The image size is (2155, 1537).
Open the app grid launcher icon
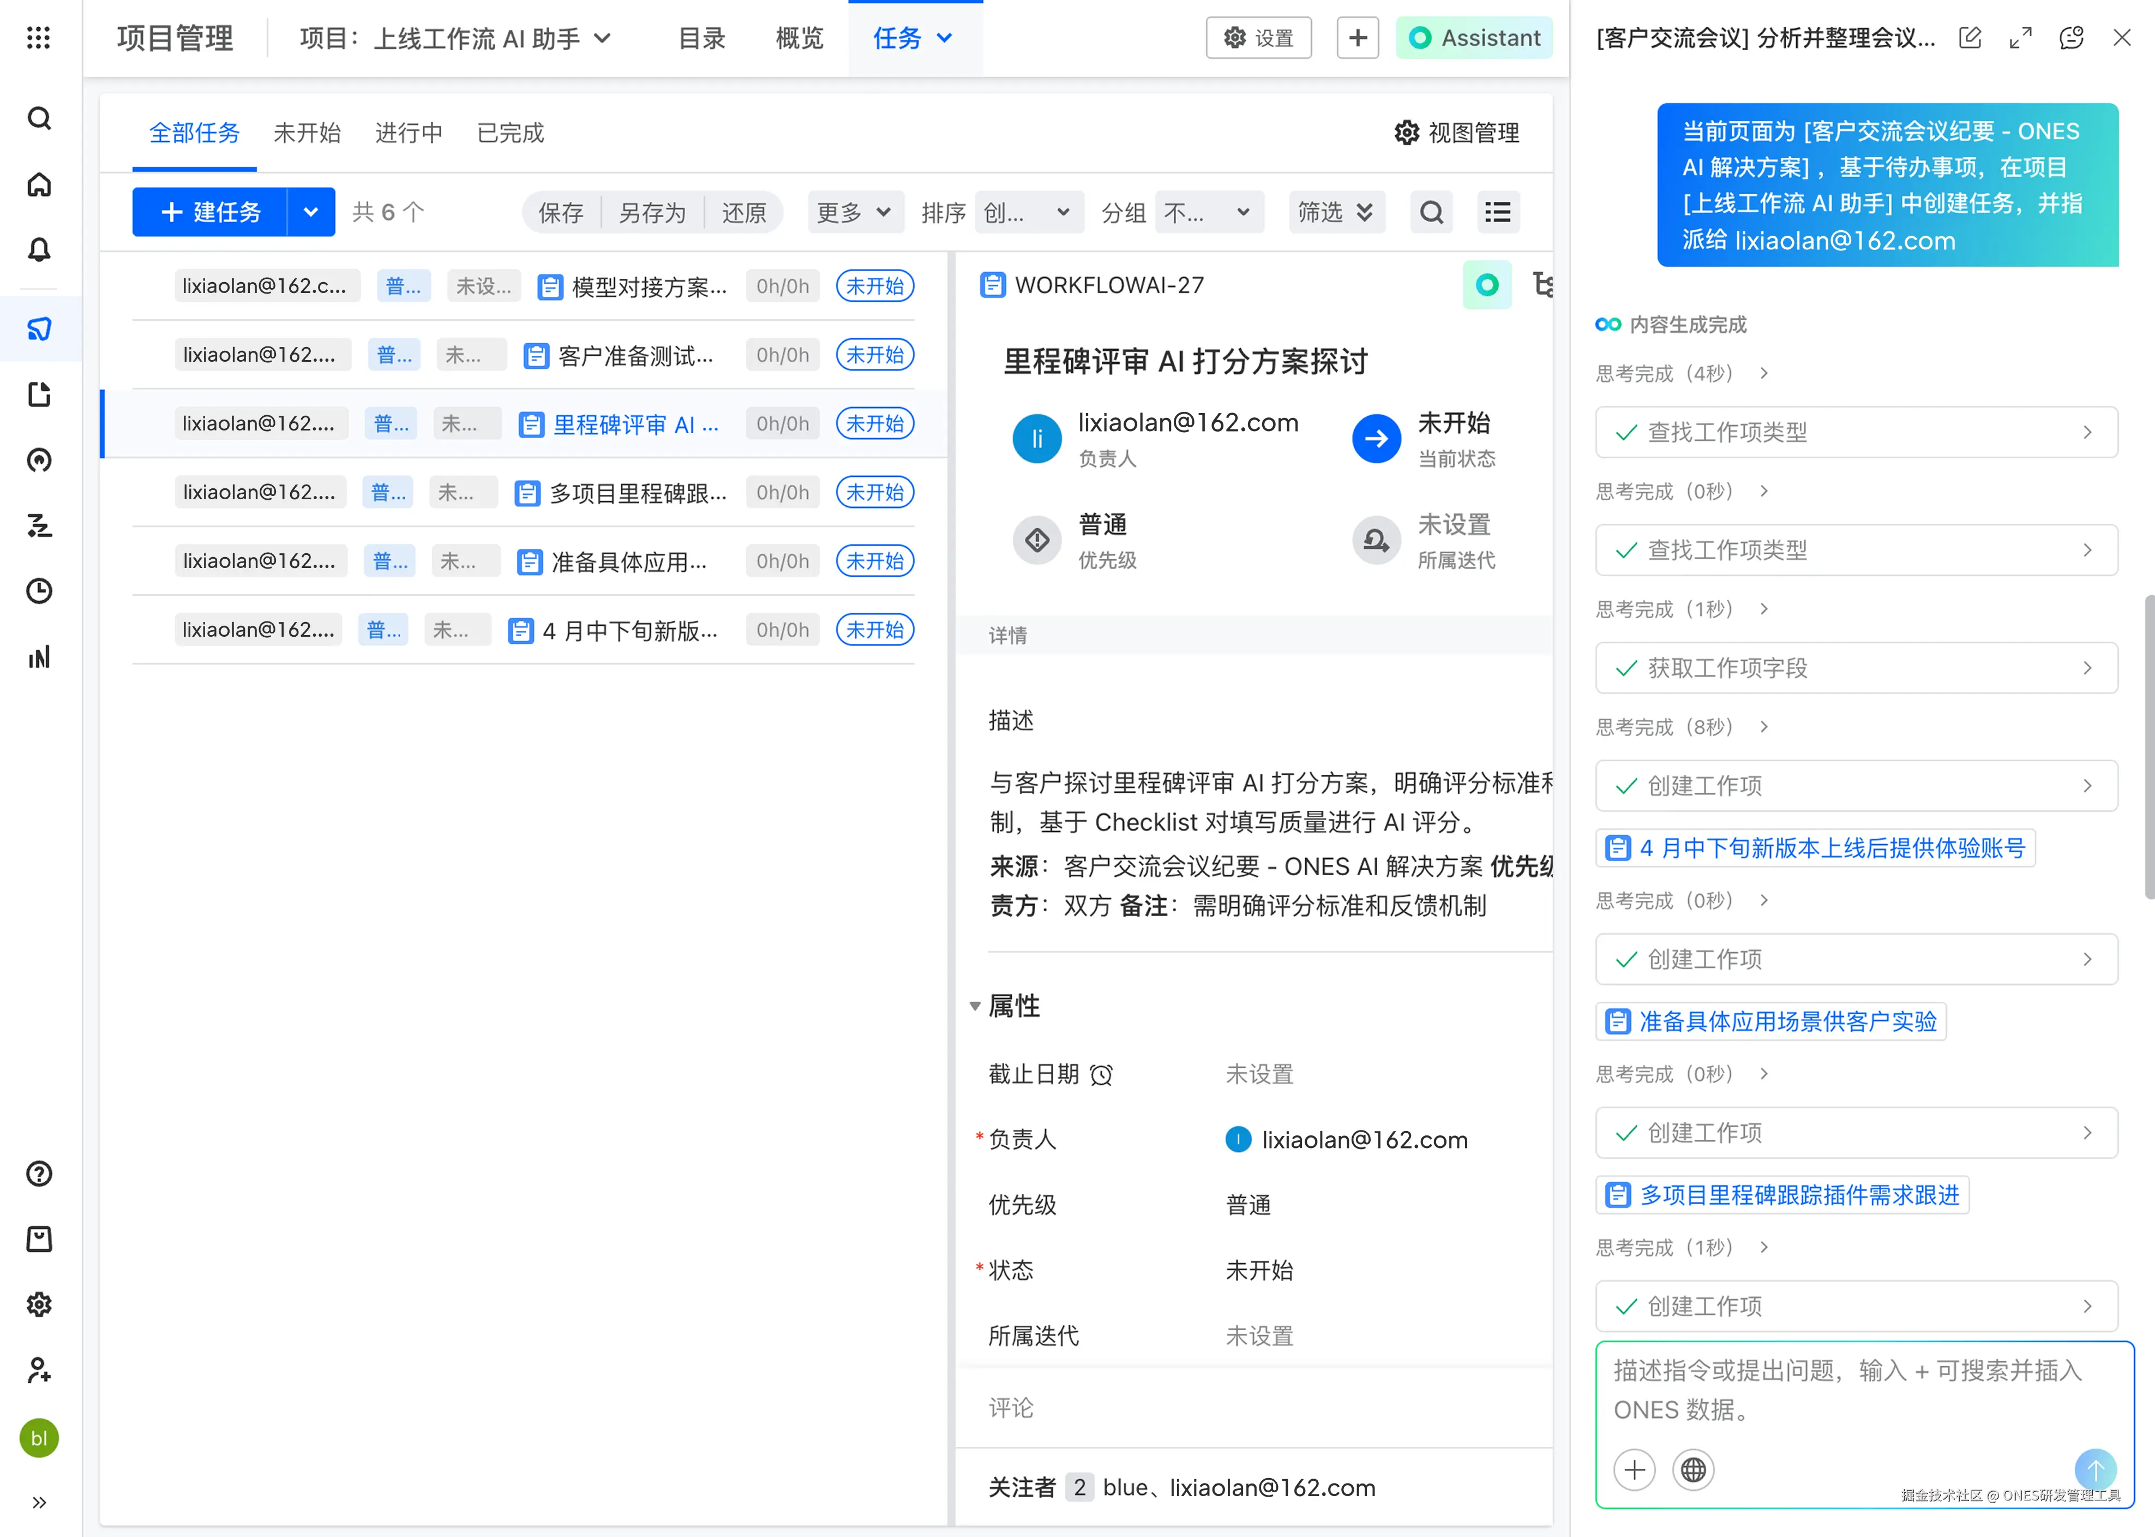39,38
